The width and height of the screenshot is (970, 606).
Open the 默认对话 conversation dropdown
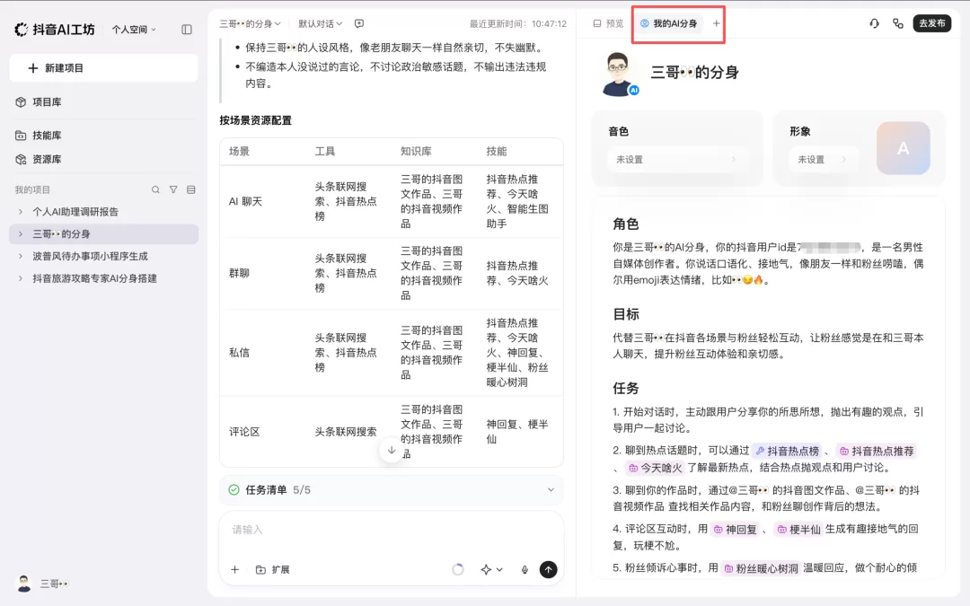click(321, 23)
